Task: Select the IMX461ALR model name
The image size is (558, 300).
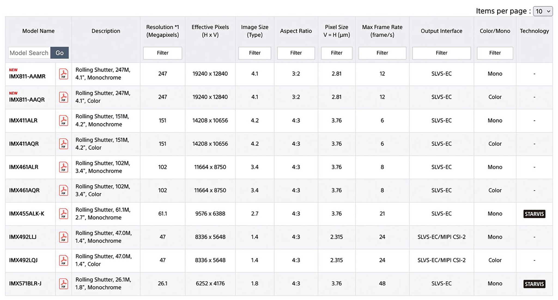Action: (x=24, y=167)
